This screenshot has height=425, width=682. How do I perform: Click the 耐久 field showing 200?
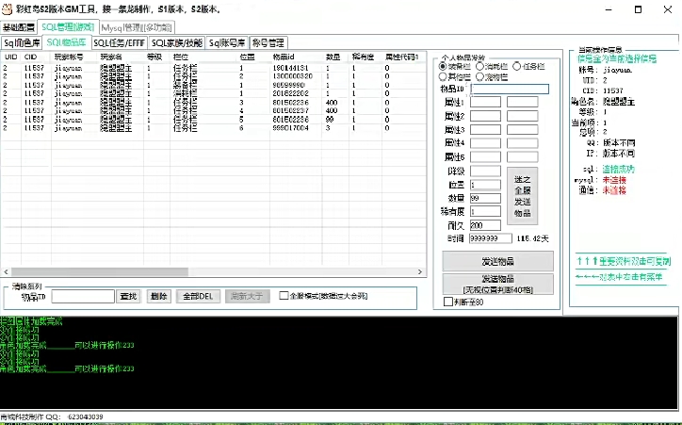485,225
